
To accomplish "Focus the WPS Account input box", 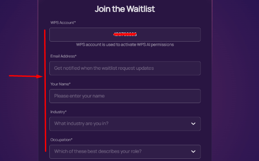I will point(125,35).
